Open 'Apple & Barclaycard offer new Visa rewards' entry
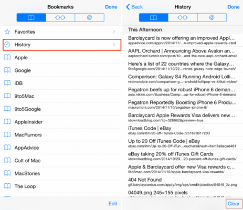The image size is (243, 210). pos(183,169)
